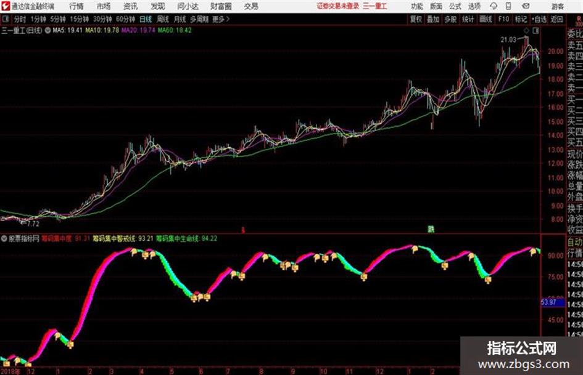Select the 多周期 multi-period view
Viewport: 583px width, 375px height.
(x=199, y=19)
